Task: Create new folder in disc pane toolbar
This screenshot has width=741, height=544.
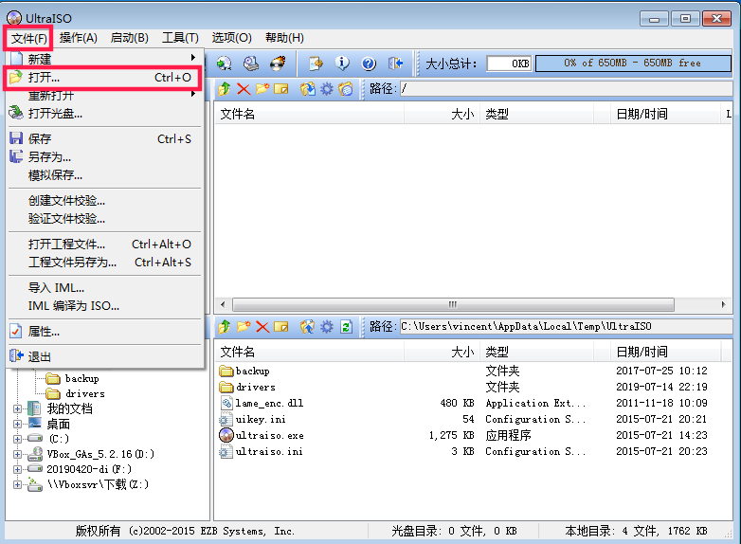Action: coord(262,88)
